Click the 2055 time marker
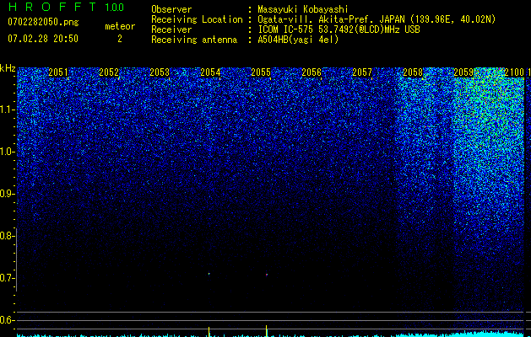The width and height of the screenshot is (531, 337). pos(261,72)
